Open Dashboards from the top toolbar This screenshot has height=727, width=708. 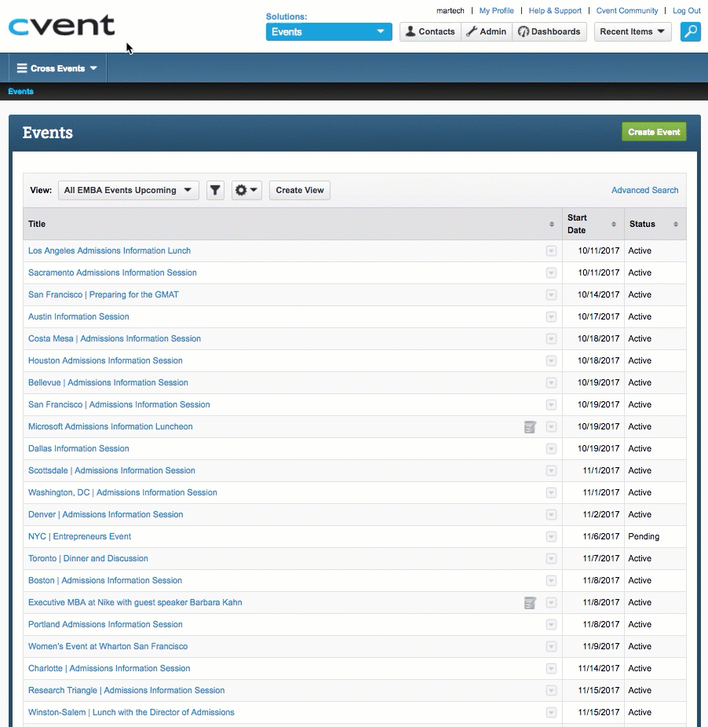549,31
